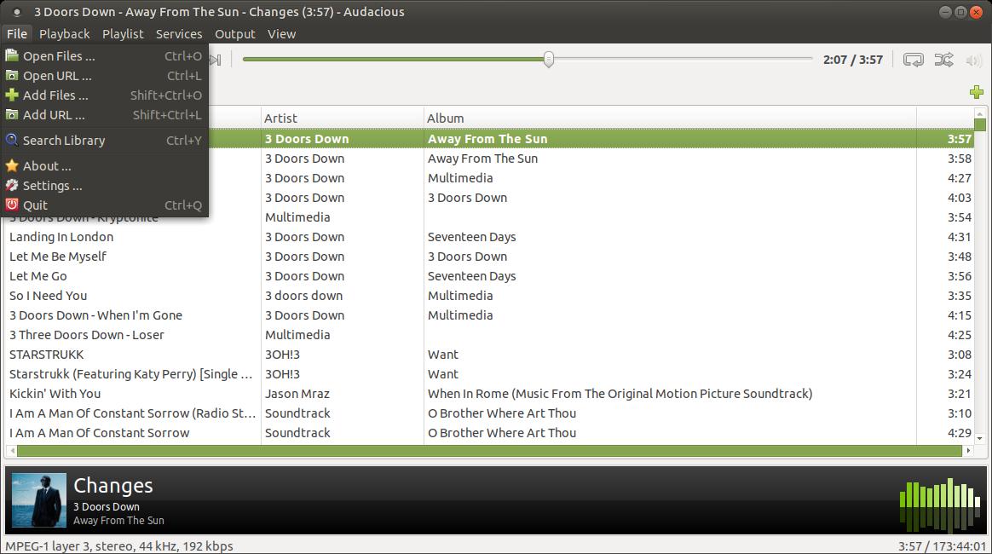Viewport: 992px width, 554px height.
Task: Skip to next track button
Action: point(215,60)
